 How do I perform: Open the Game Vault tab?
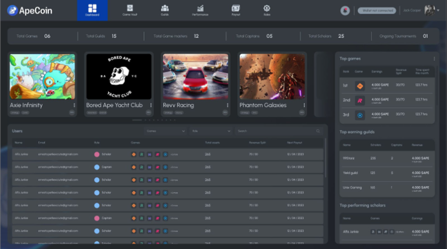[x=130, y=10]
